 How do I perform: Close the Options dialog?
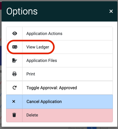tap(111, 11)
